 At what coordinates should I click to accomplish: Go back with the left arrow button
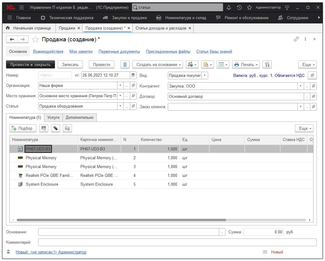[12, 39]
